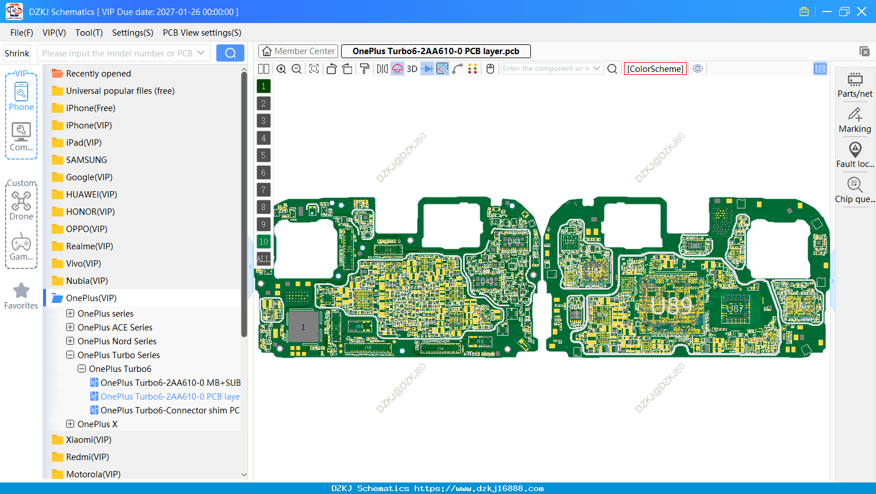Open Drone custom category
This screenshot has height=494, width=876.
21,206
